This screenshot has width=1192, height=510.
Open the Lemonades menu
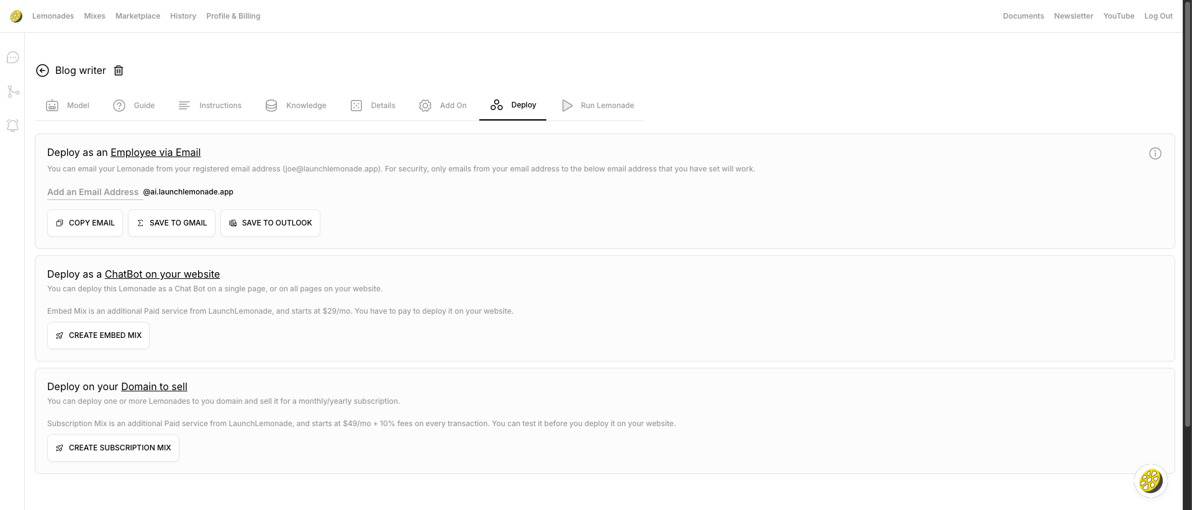(x=53, y=16)
